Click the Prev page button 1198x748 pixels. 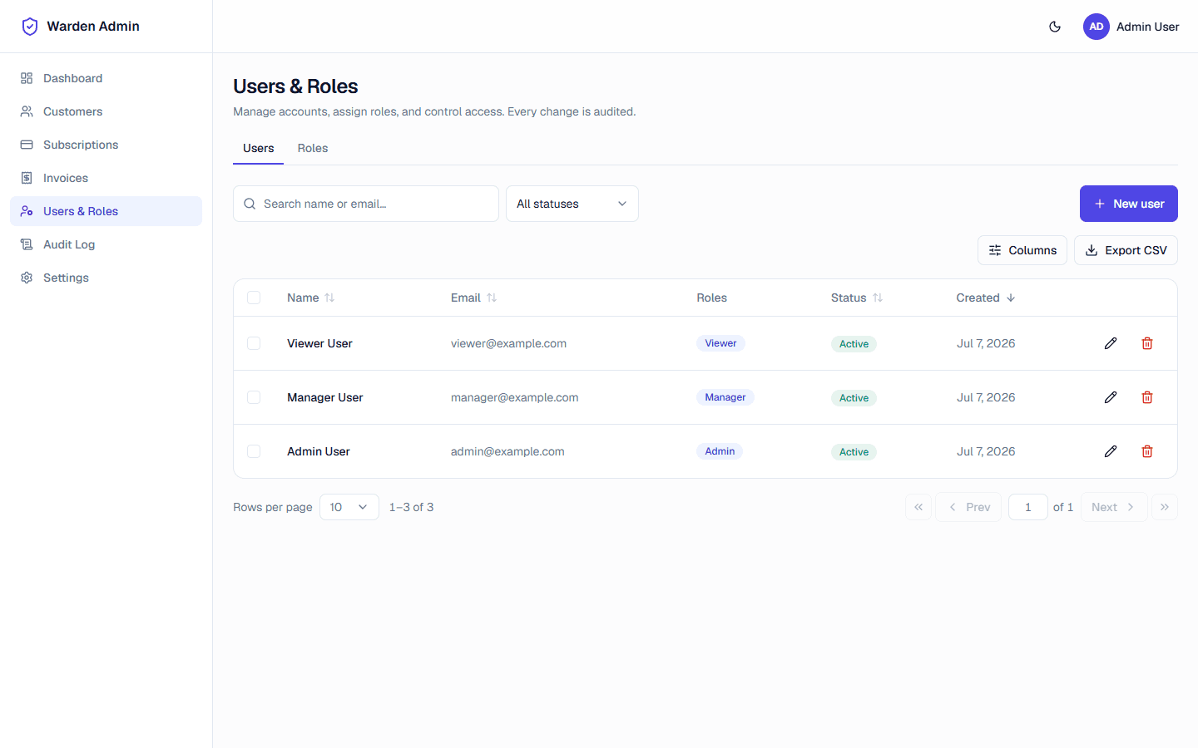tap(969, 507)
